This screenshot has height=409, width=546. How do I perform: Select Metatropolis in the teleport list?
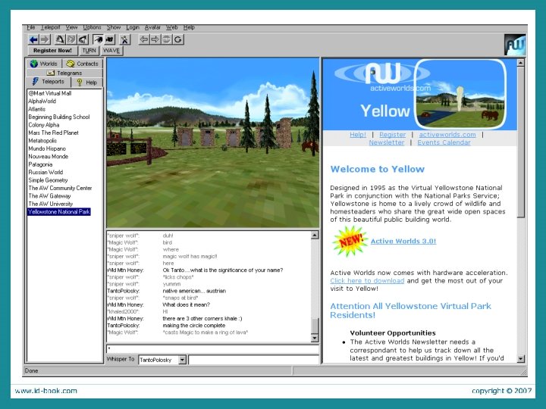pyautogui.click(x=42, y=141)
